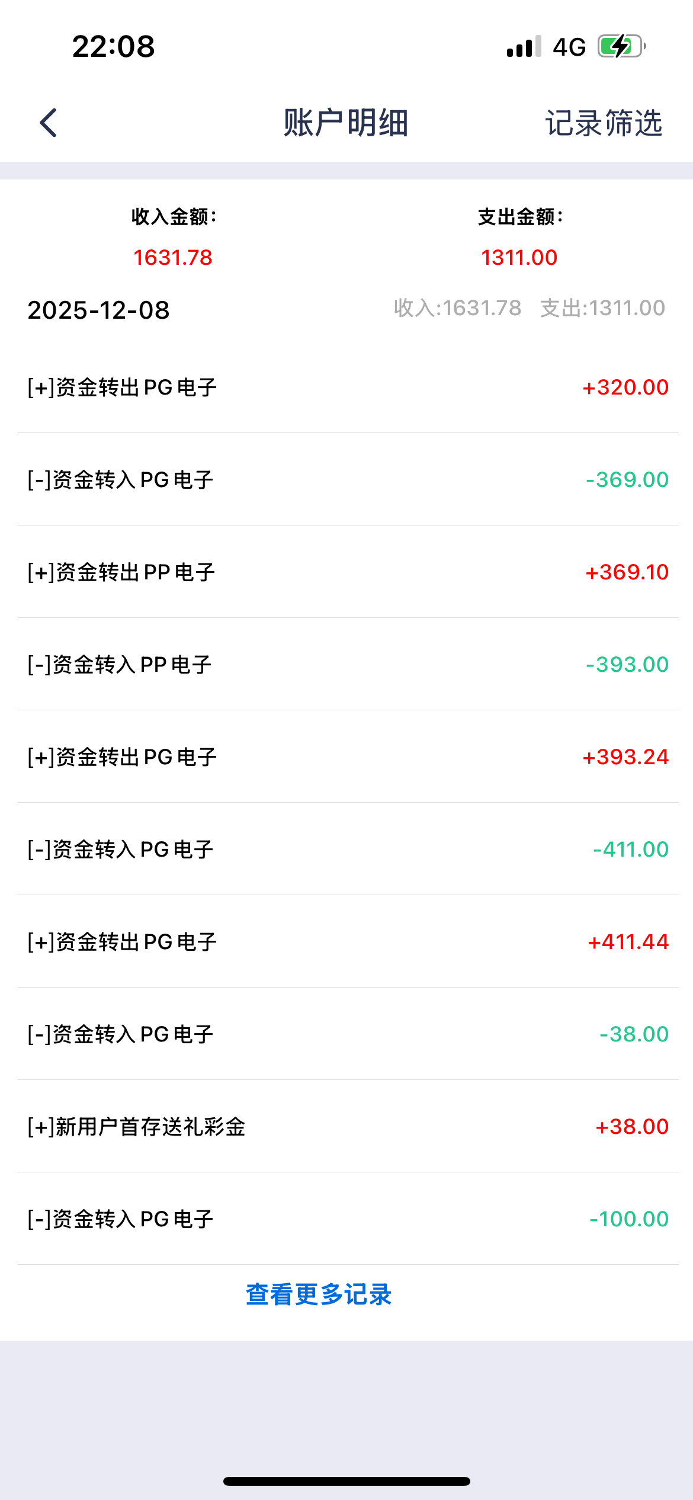Select the -411.00 资金转入 PG电子 entry
Viewport: 693px width, 1500px height.
click(x=346, y=850)
